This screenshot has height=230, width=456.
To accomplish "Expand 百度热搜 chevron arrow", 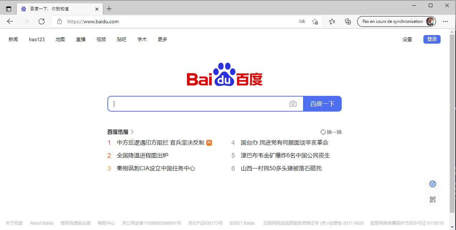I will (x=132, y=132).
